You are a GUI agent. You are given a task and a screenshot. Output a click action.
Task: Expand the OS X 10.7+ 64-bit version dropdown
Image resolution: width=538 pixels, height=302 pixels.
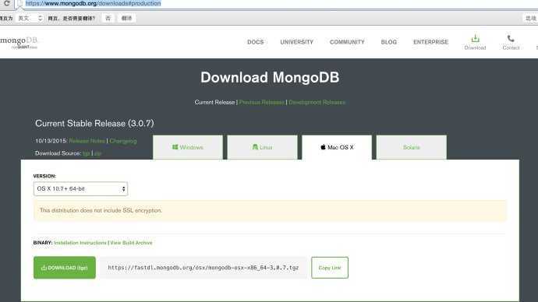click(x=80, y=188)
